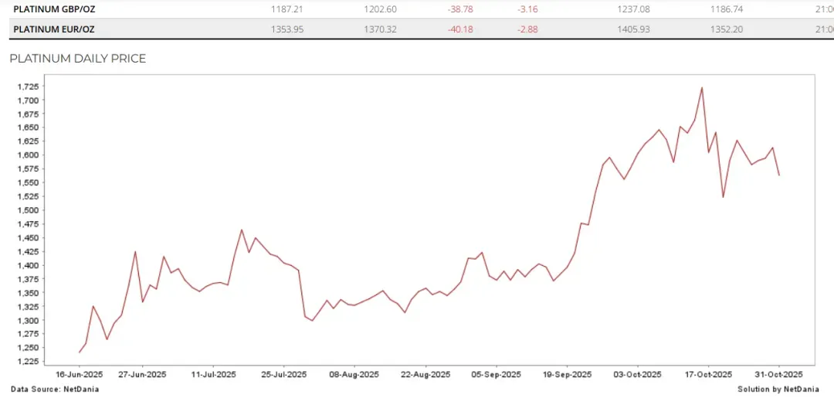This screenshot has height=405, width=834.
Task: Click the chart peak near 17-Oct-2025
Action: [702, 88]
